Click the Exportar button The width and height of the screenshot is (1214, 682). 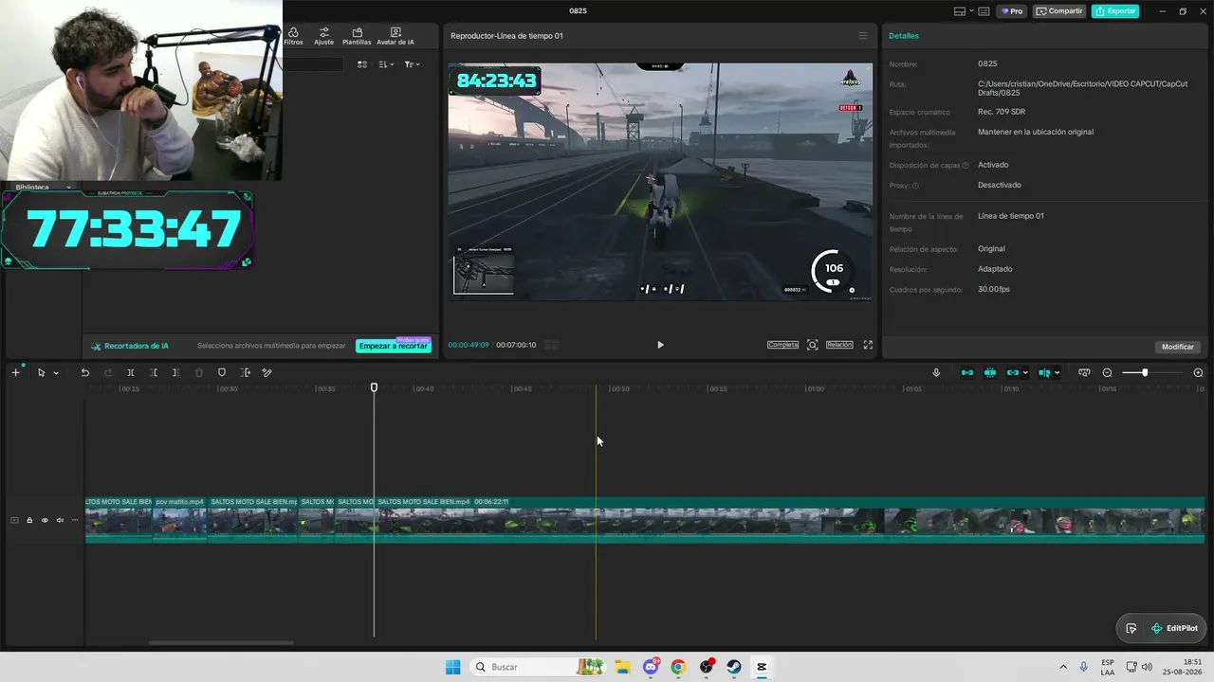[x=1115, y=11]
